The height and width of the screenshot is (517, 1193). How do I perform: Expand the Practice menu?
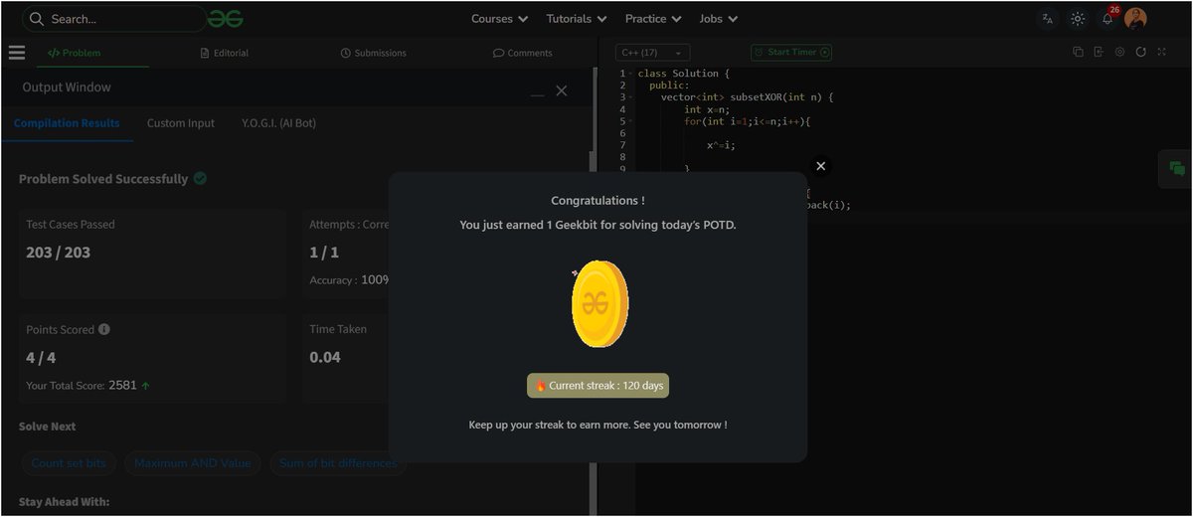point(653,19)
